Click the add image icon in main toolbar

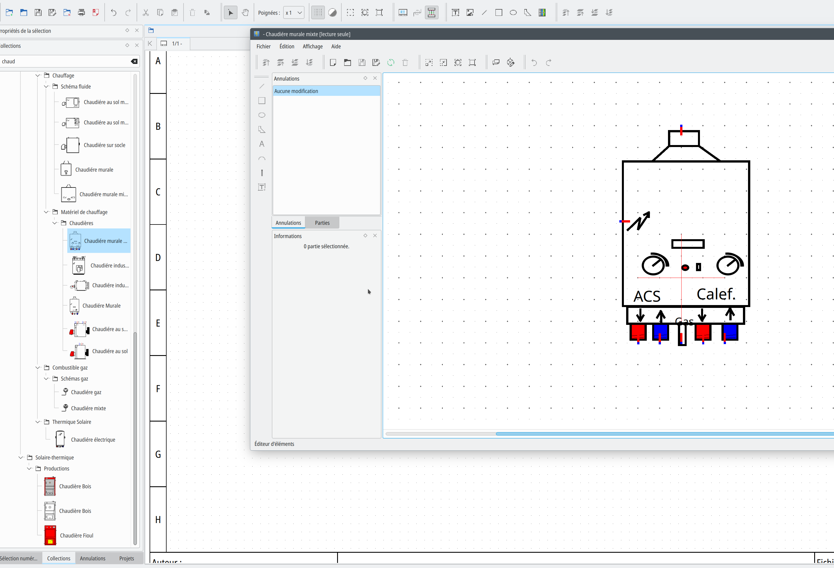coord(470,12)
